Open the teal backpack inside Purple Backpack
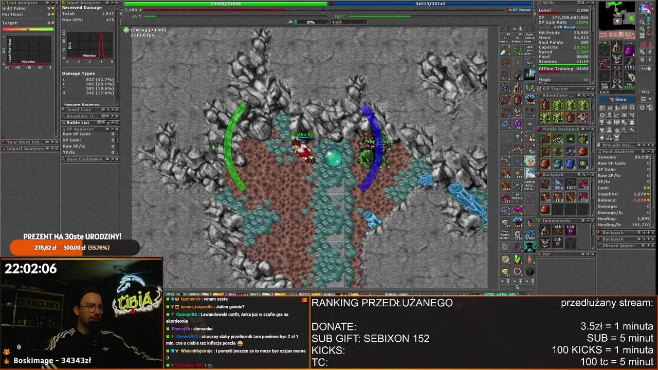 pyautogui.click(x=558, y=164)
